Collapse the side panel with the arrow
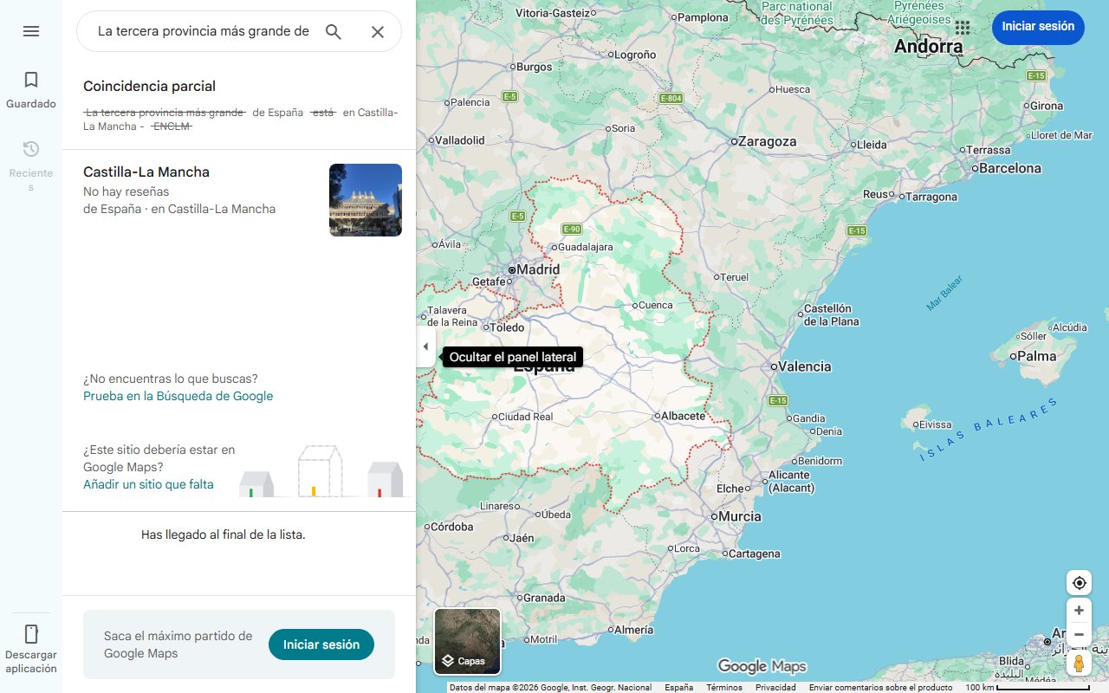The image size is (1109, 693). 425,346
